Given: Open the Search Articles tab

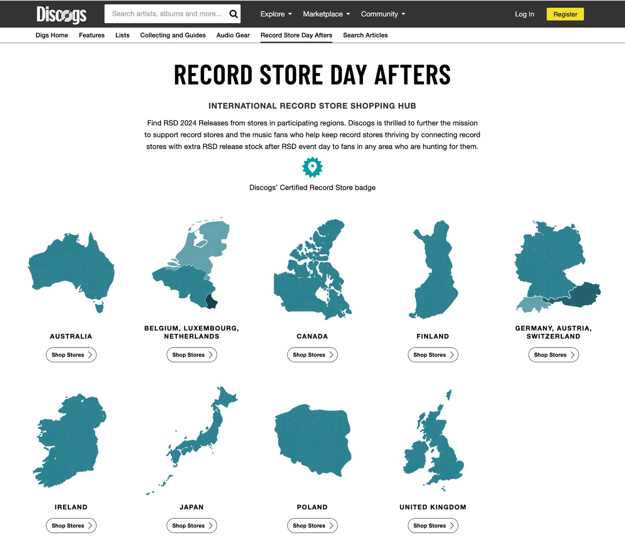Looking at the screenshot, I should pos(365,35).
